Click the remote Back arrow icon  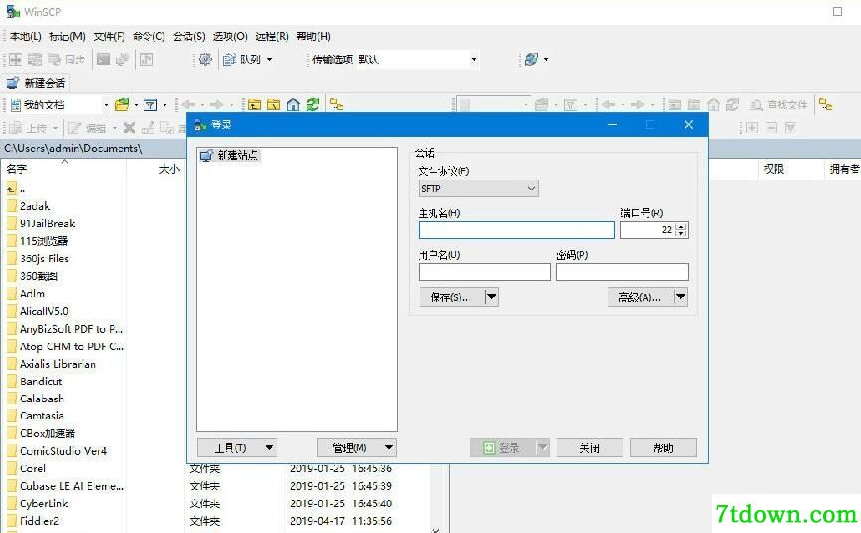click(609, 104)
